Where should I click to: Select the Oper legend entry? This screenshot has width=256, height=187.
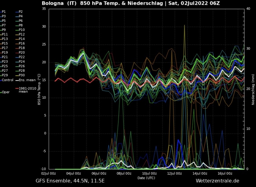point(5,92)
